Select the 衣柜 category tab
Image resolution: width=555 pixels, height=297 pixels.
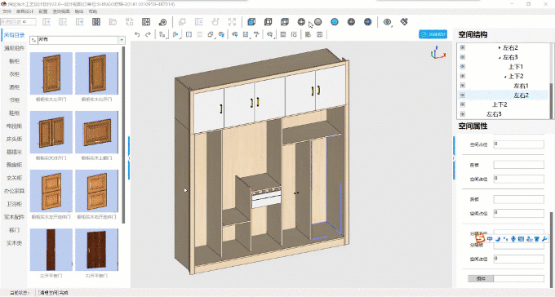click(x=14, y=74)
